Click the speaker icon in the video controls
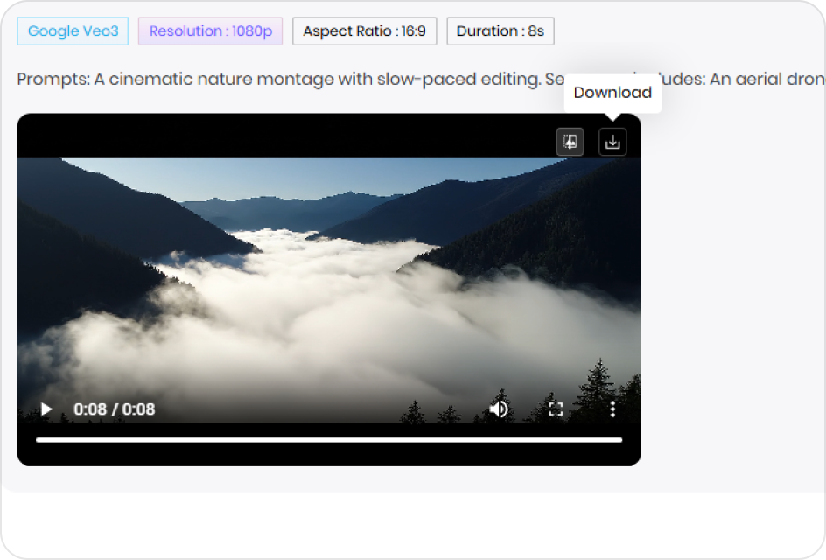The image size is (826, 560). [499, 409]
